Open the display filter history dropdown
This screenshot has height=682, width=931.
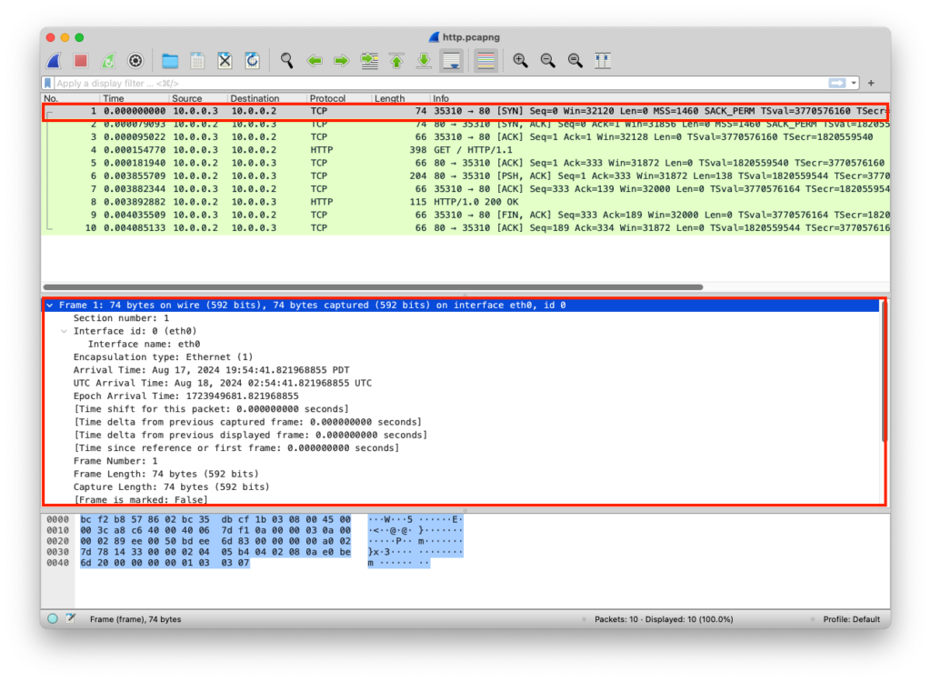click(855, 84)
